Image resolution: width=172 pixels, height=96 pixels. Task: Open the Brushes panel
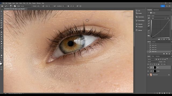pyautogui.click(x=139, y=13)
